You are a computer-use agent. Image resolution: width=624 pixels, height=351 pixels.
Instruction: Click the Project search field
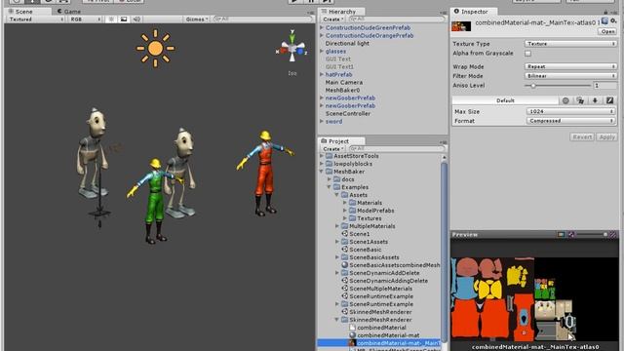click(397, 148)
